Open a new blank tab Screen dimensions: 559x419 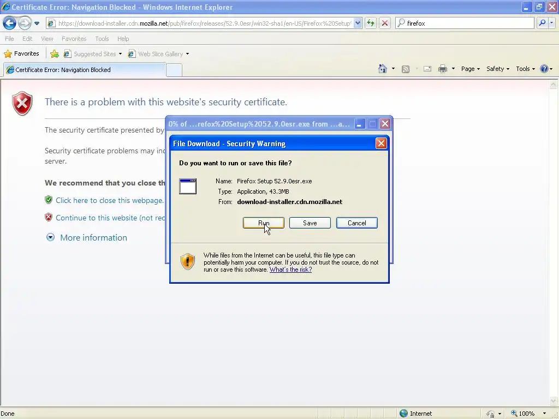[x=174, y=70]
